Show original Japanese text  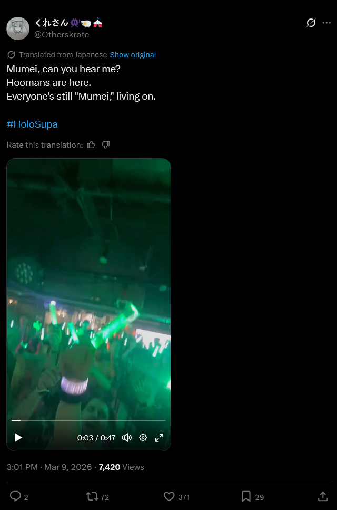pos(133,55)
